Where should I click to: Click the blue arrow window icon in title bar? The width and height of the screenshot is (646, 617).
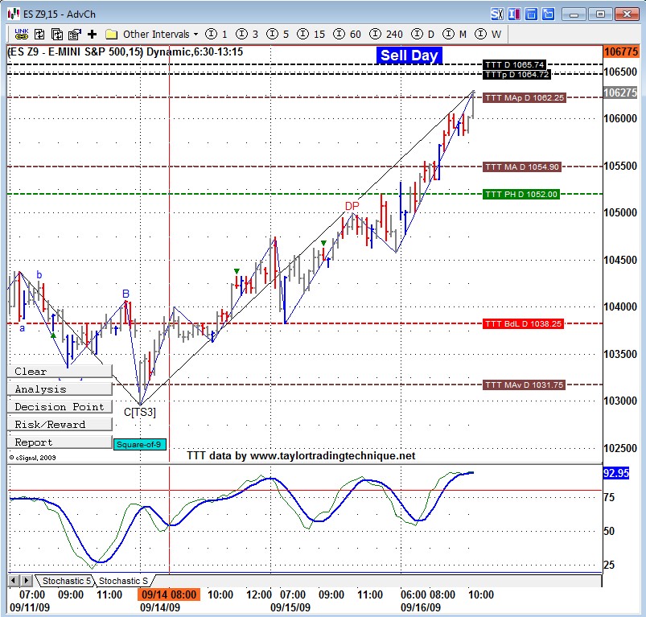point(549,14)
